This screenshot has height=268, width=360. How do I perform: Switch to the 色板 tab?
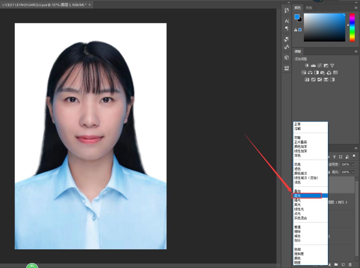tap(309, 8)
